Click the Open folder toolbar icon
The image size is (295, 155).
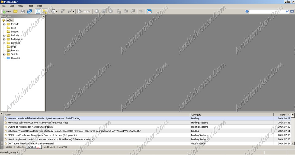(x=15, y=11)
